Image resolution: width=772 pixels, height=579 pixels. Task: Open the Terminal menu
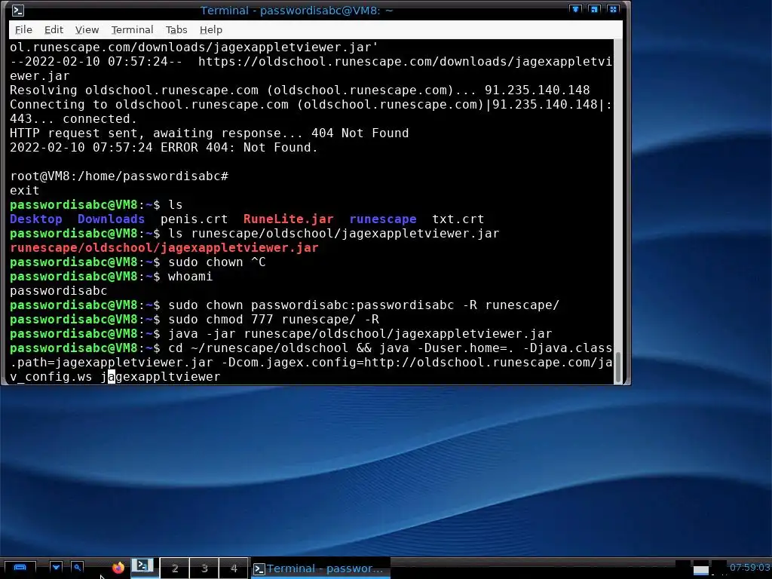click(132, 30)
